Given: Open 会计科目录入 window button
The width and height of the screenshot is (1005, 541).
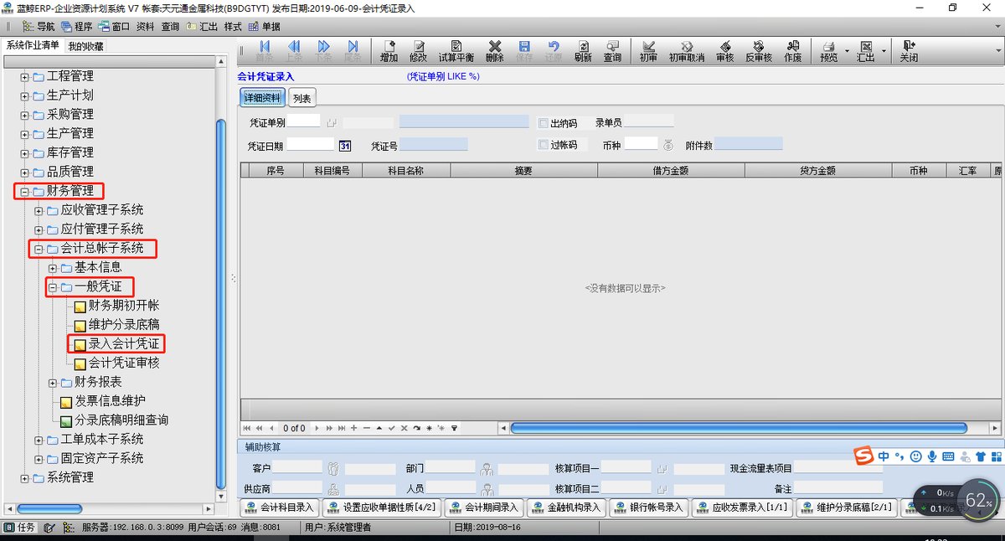Looking at the screenshot, I should pos(279,507).
